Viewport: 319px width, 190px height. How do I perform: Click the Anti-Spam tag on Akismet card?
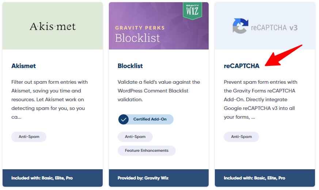[29, 137]
